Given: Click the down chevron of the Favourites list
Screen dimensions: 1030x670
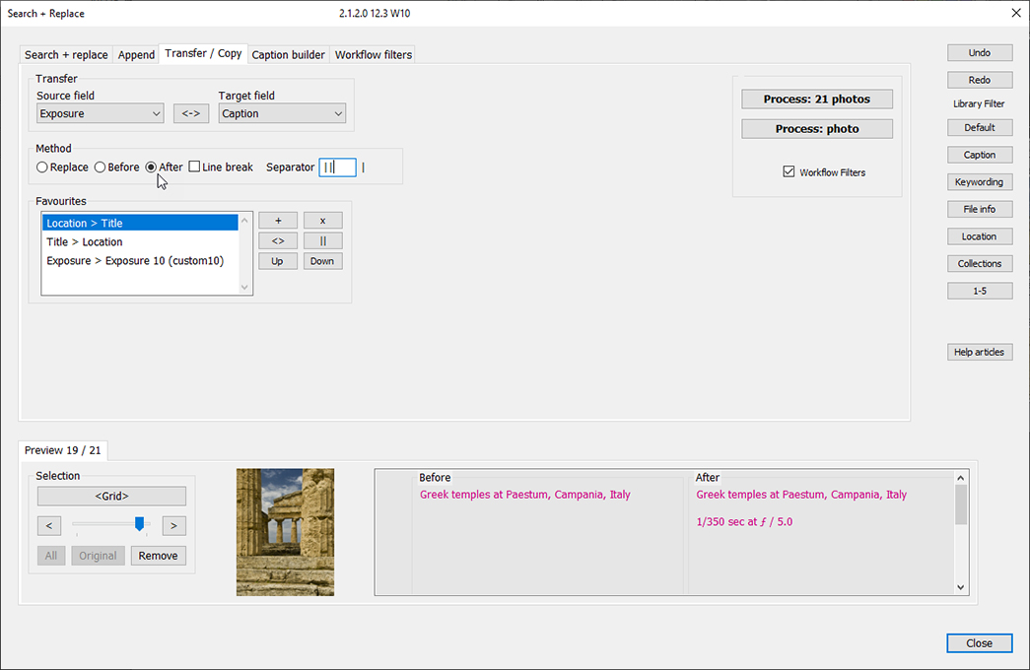Looking at the screenshot, I should pos(244,287).
